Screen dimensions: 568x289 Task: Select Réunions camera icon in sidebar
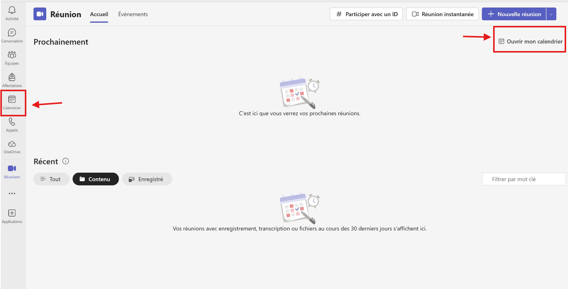coord(12,172)
